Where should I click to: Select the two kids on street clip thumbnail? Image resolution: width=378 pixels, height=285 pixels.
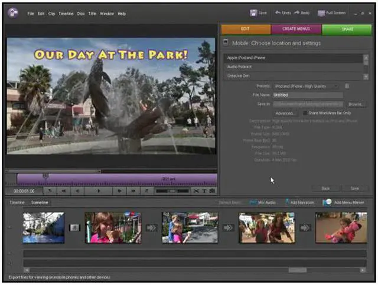[190, 227]
